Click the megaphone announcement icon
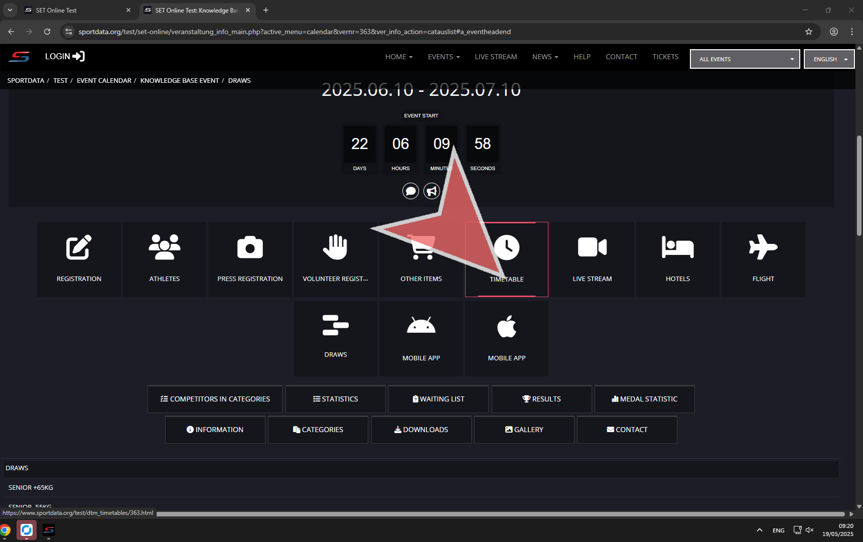The image size is (863, 542). [431, 191]
